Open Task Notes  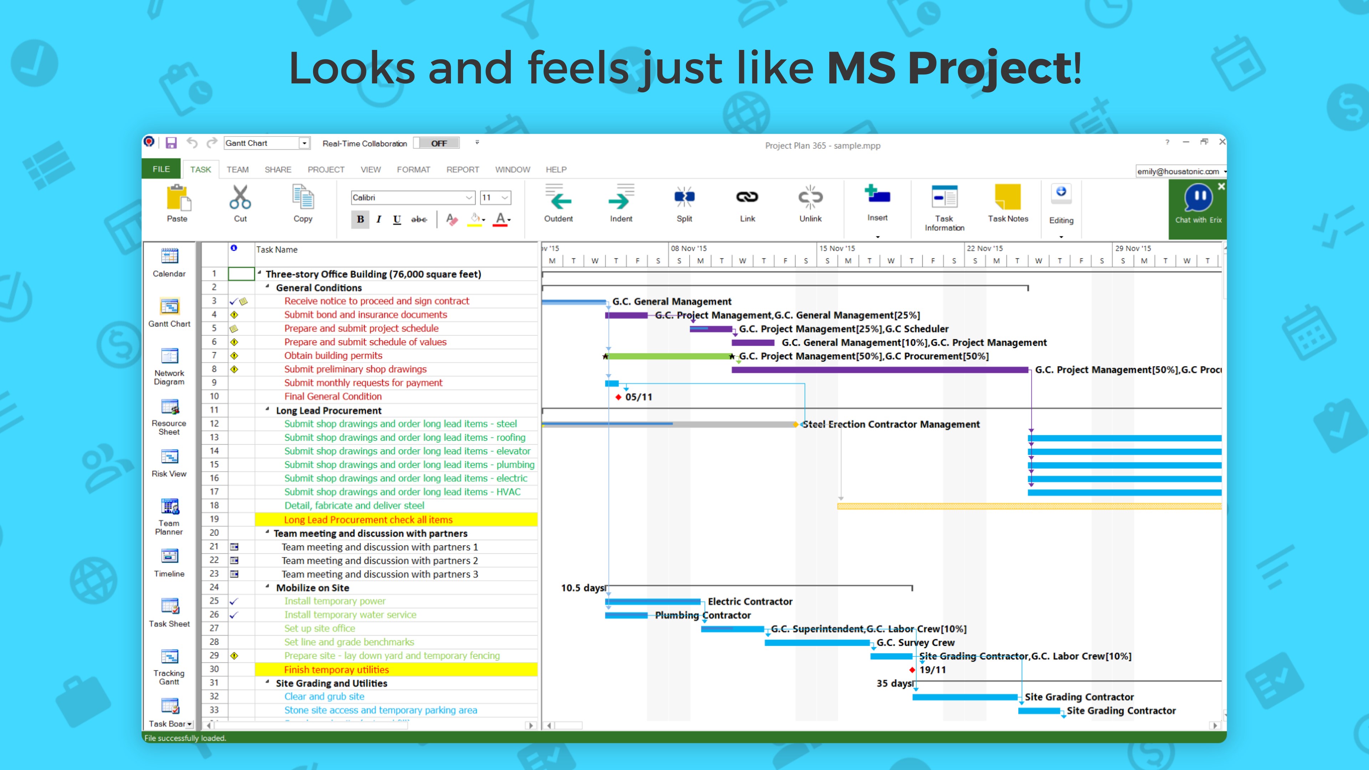1007,205
